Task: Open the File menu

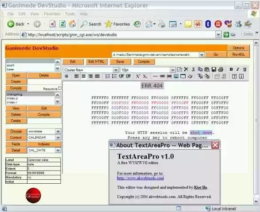Action: point(11,14)
